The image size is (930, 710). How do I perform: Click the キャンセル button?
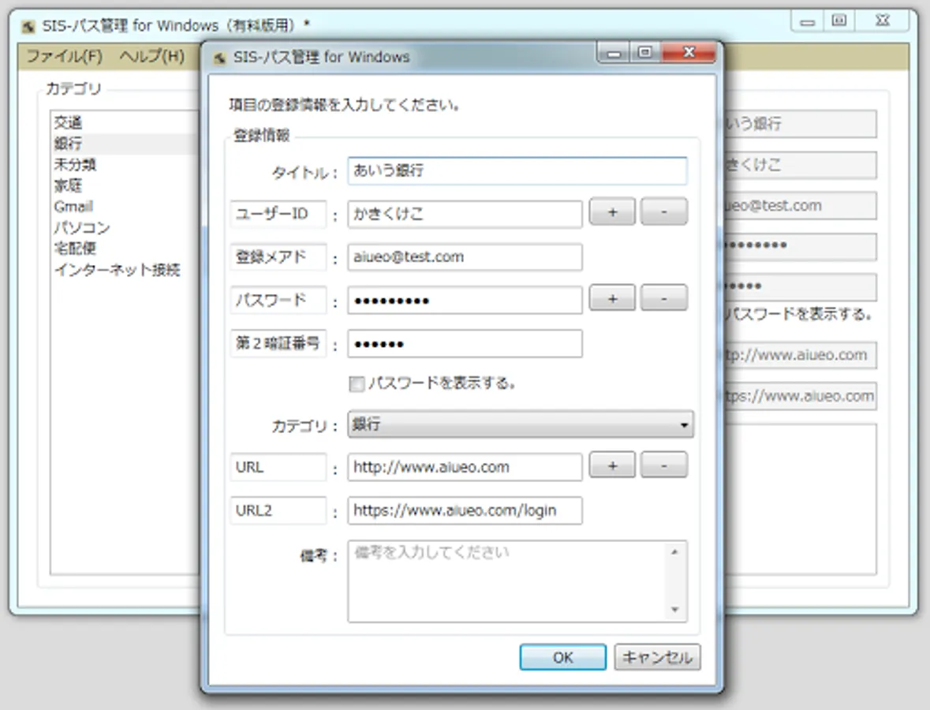point(657,657)
